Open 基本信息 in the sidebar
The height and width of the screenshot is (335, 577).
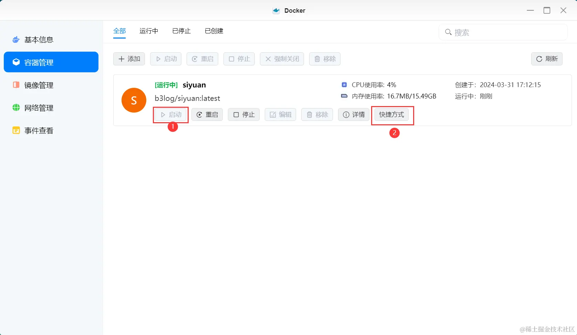click(51, 40)
